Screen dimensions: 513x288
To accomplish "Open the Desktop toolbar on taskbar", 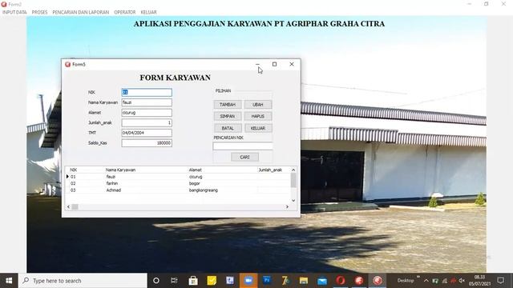I will tap(406, 281).
